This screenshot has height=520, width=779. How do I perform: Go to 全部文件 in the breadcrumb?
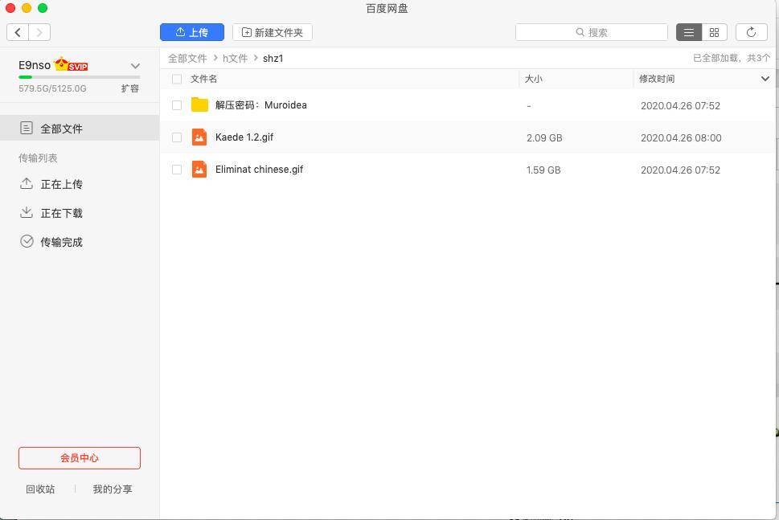pyautogui.click(x=187, y=59)
